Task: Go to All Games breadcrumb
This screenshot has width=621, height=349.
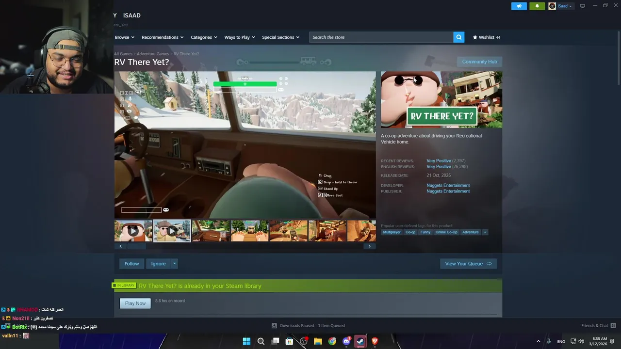Action: point(123,54)
